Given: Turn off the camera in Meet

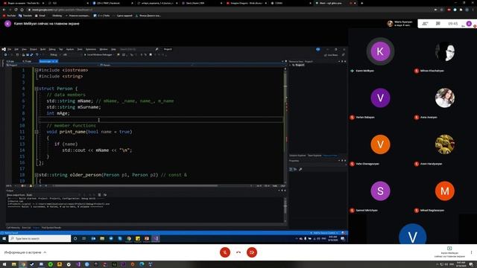Looking at the screenshot, I should tap(252, 252).
